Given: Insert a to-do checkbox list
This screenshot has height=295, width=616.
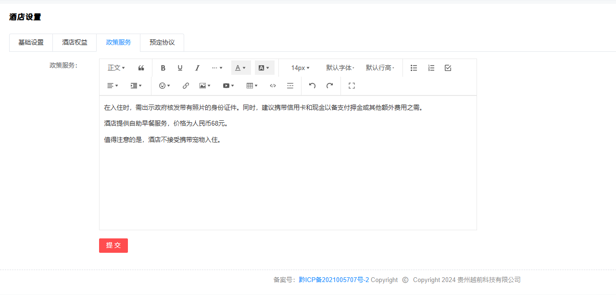Looking at the screenshot, I should (x=448, y=68).
